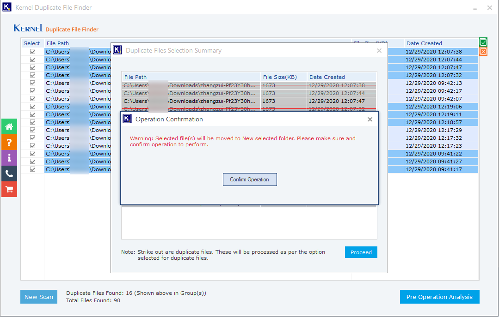The width and height of the screenshot is (499, 317).
Task: Click main table date 12/29/2020 12:17:32
Action: (433, 138)
